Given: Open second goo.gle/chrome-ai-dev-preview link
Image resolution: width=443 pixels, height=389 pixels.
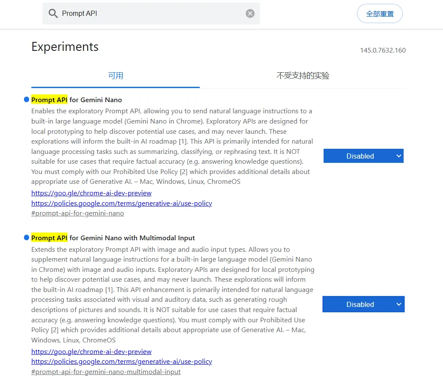Looking at the screenshot, I should point(91,351).
